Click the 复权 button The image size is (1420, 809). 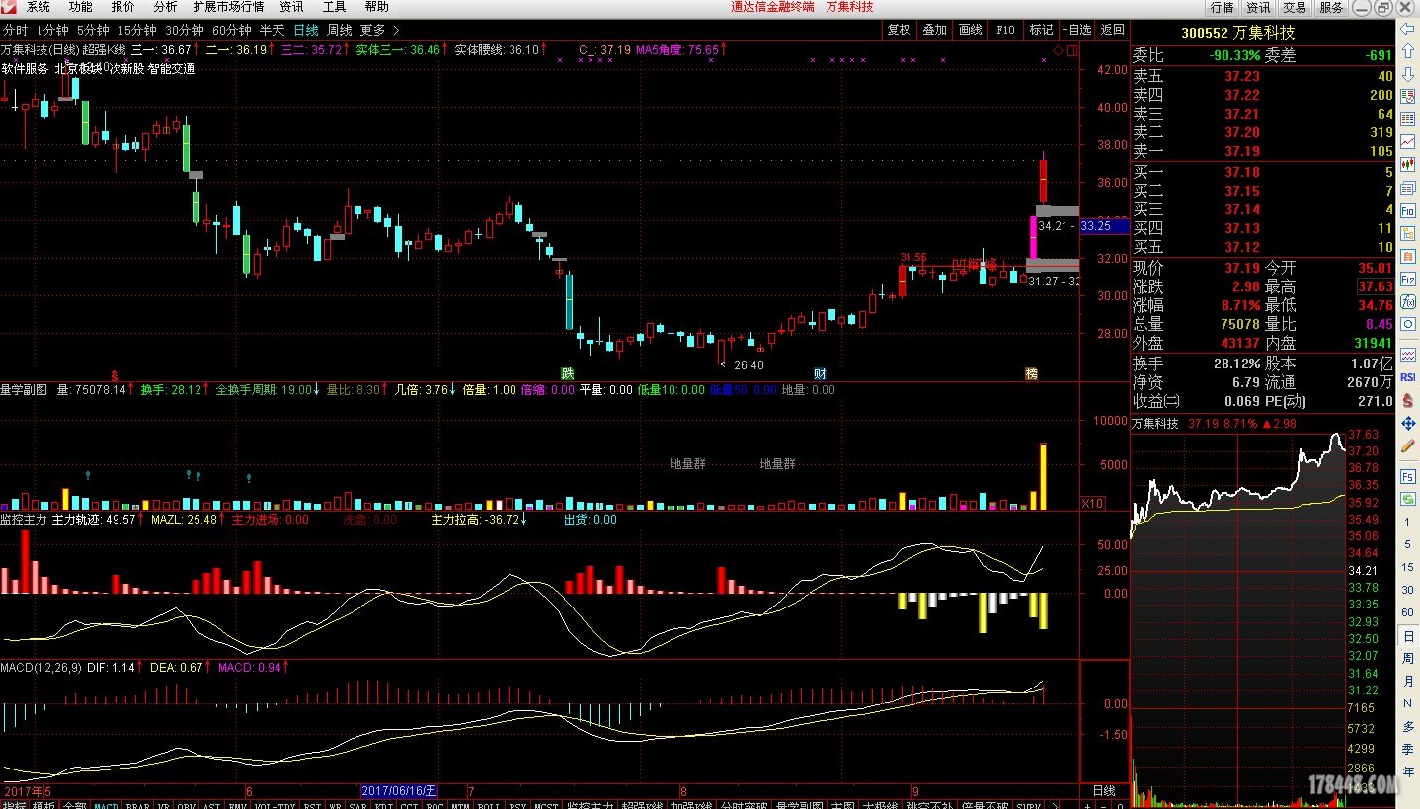point(899,30)
